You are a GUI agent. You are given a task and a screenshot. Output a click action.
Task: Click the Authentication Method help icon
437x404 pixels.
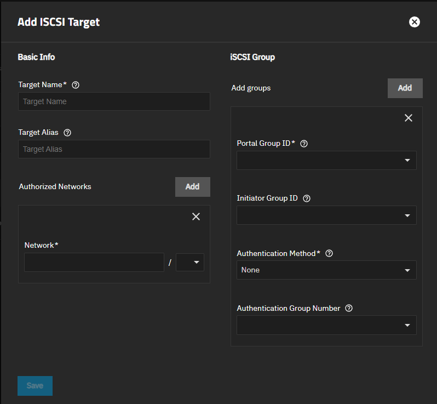(329, 253)
